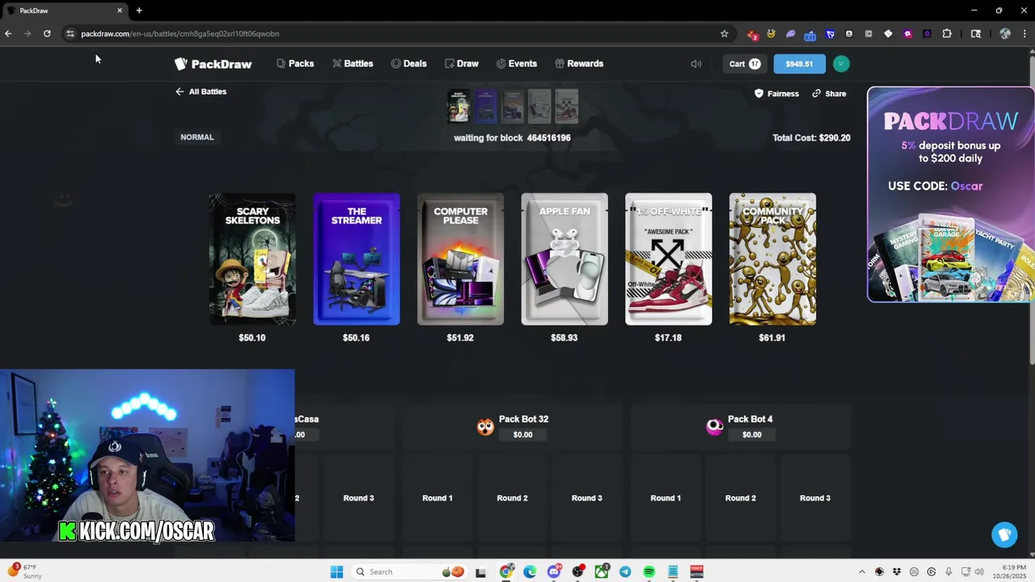Image resolution: width=1035 pixels, height=582 pixels.
Task: Bookmark this page with star icon
Action: 724,34
